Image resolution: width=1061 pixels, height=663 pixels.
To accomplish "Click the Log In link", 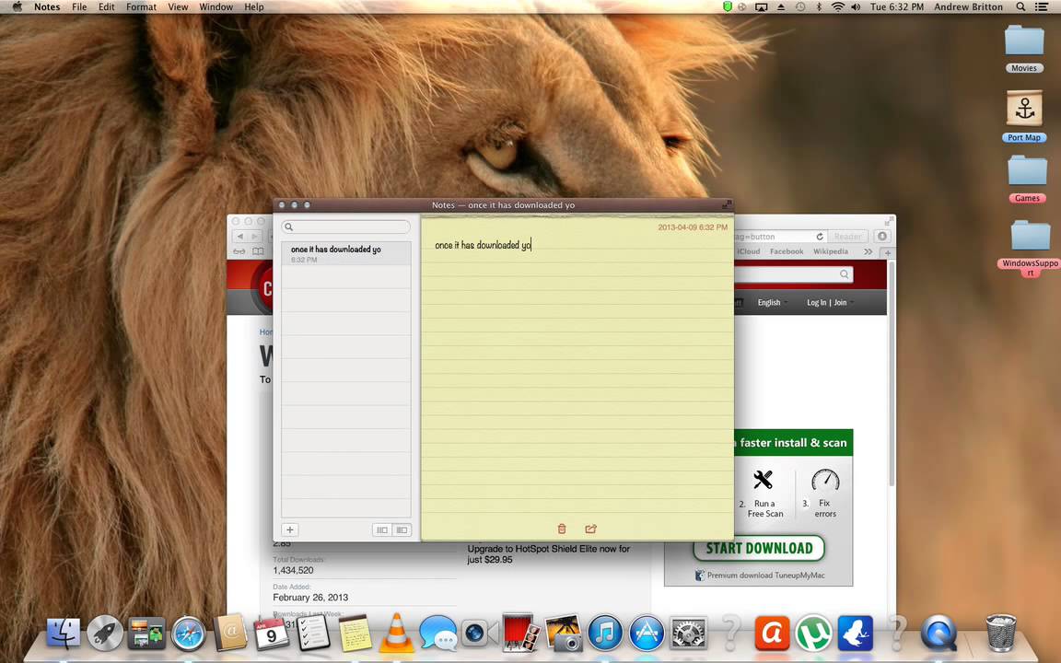I will click(x=816, y=302).
